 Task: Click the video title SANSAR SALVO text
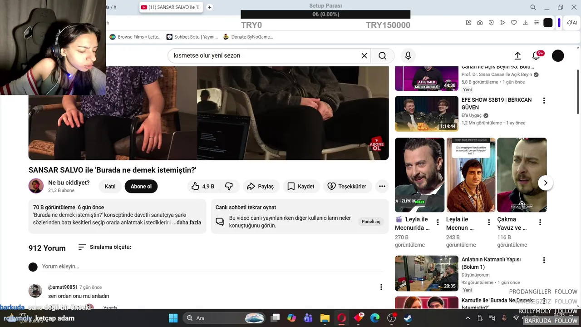113,170
